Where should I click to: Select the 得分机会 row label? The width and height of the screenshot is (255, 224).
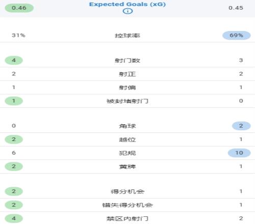127,191
